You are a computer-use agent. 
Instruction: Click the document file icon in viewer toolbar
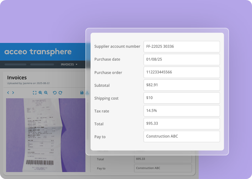82,93
